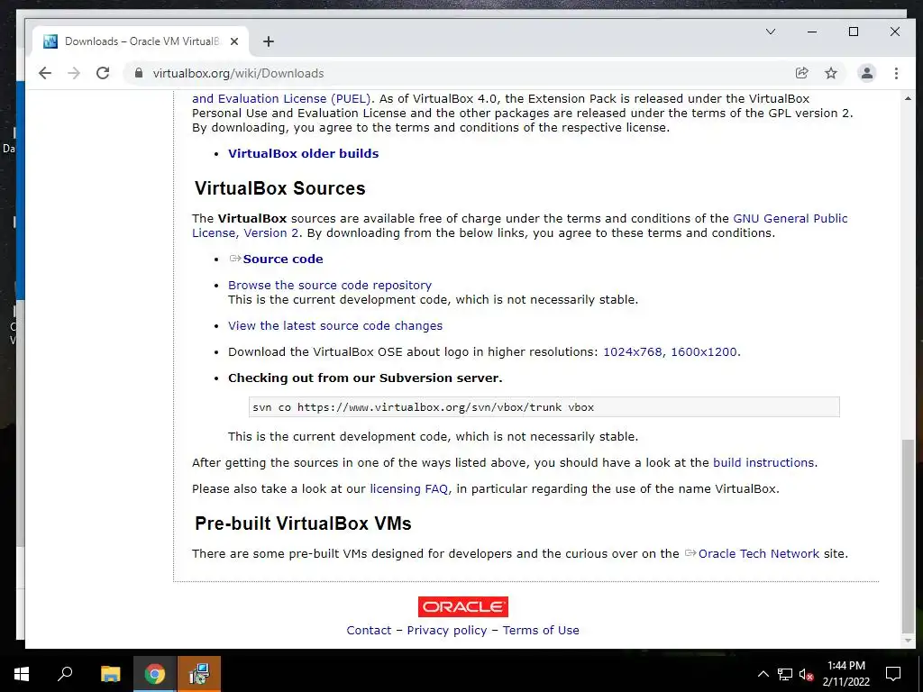Image resolution: width=923 pixels, height=692 pixels.
Task: Open the build instructions link
Action: coord(763,462)
